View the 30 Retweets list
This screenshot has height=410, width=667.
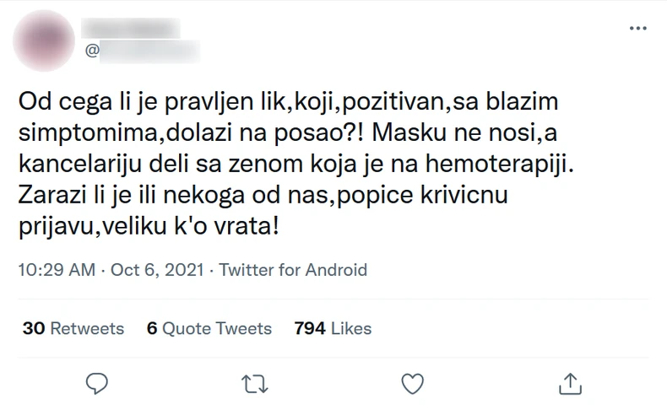(x=73, y=328)
